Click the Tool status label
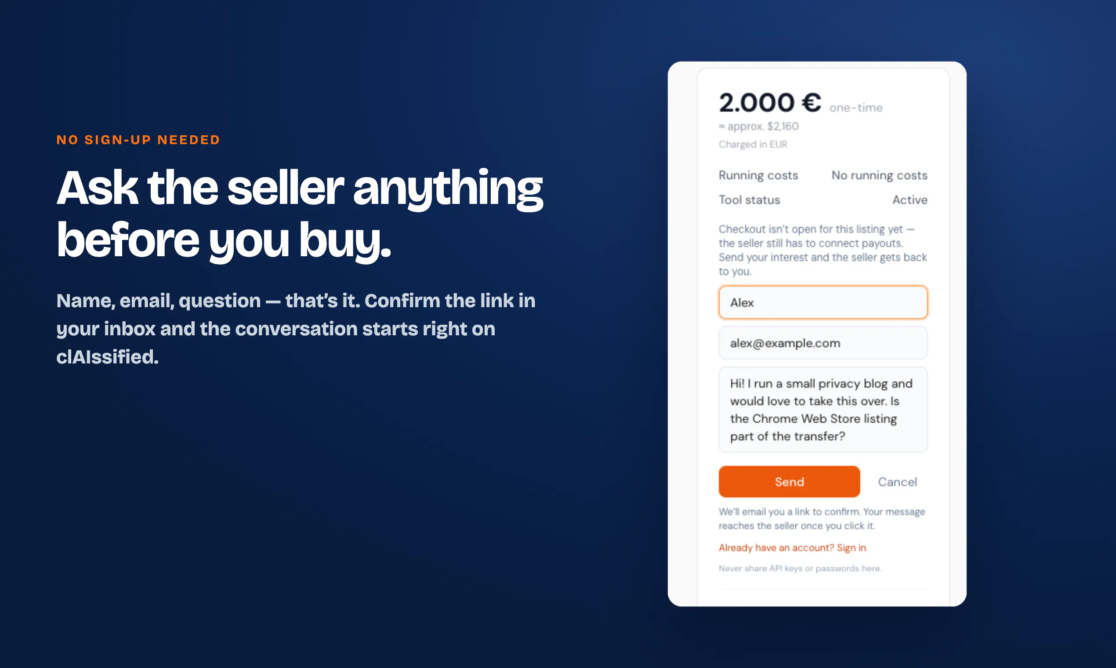The width and height of the screenshot is (1116, 668). 749,200
